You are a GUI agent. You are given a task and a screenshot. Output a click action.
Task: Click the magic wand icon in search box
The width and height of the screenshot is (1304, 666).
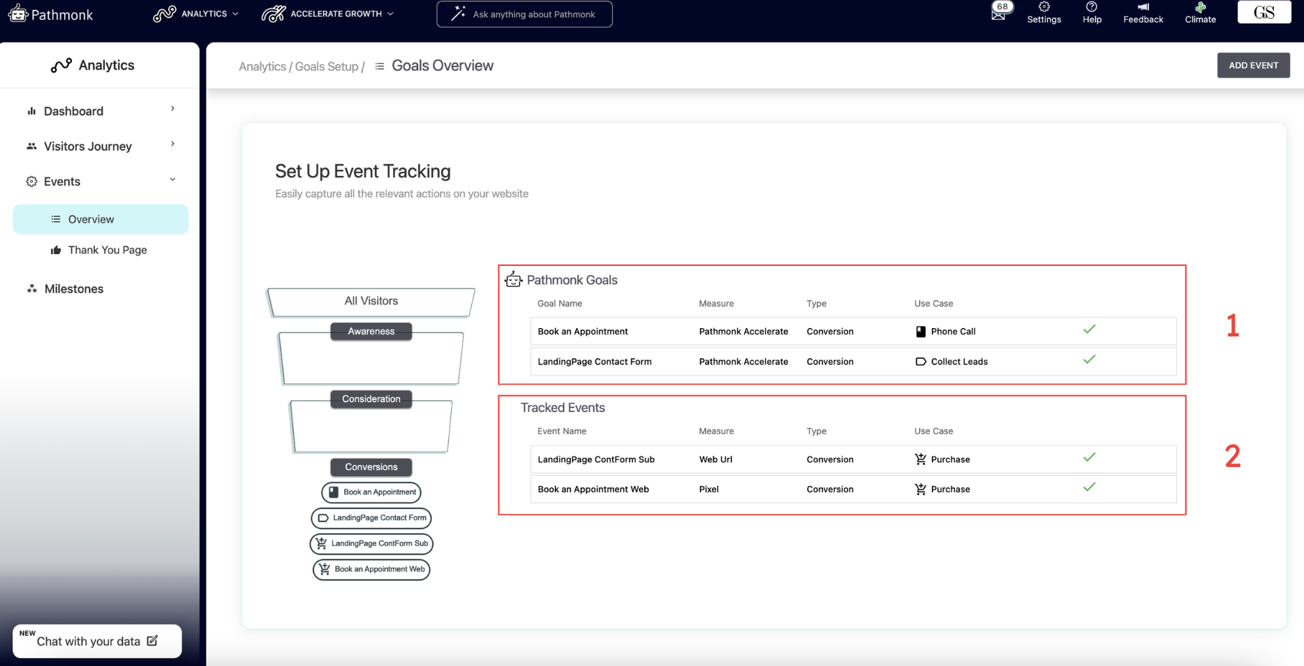458,14
